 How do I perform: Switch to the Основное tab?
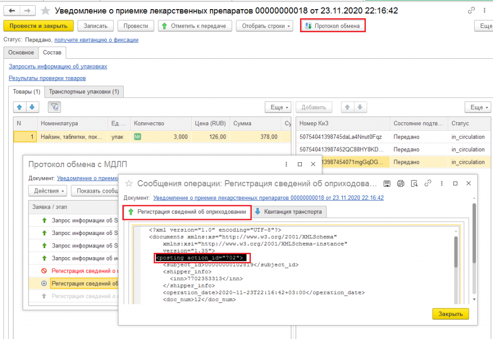click(21, 52)
